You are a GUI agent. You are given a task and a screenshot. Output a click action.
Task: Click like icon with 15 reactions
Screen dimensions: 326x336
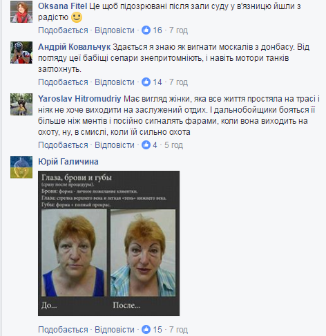click(x=146, y=330)
